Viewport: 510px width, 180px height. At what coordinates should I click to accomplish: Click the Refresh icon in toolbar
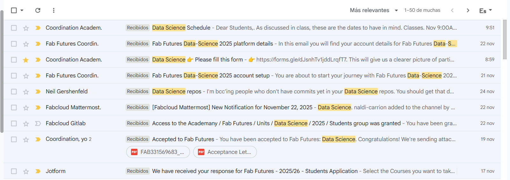tap(38, 10)
